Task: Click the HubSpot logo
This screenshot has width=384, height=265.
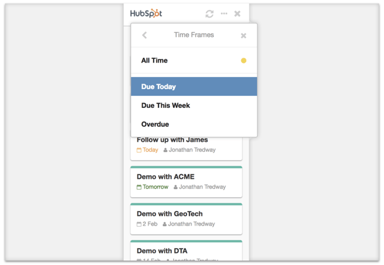Action: click(x=146, y=13)
